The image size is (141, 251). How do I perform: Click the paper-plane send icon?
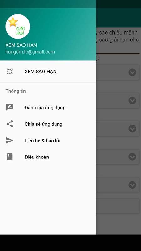pos(10,140)
